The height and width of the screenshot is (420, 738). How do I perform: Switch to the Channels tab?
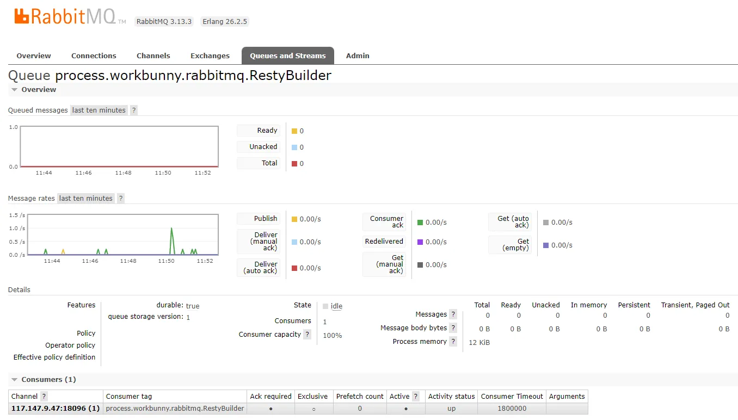point(153,56)
